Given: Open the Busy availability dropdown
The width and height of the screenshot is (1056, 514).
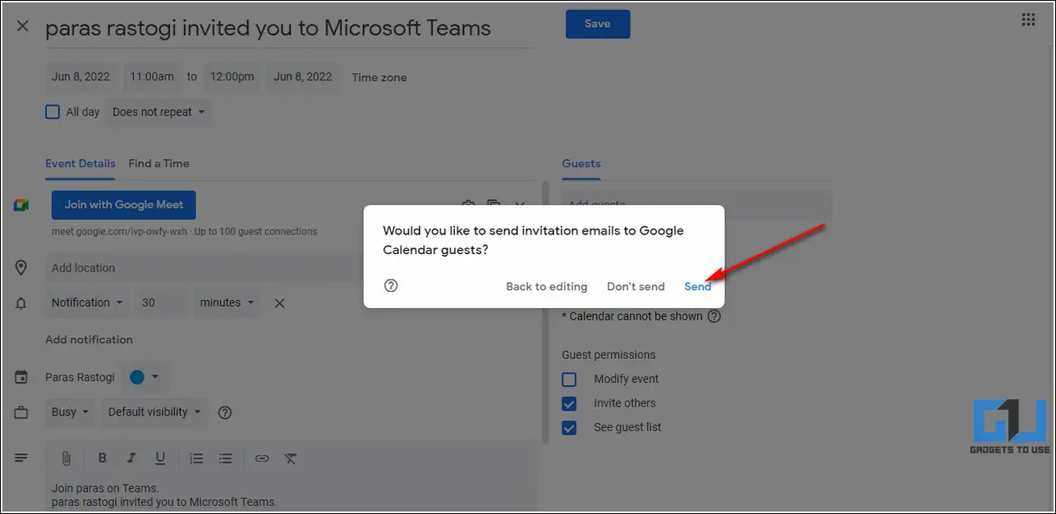Looking at the screenshot, I should click(71, 412).
